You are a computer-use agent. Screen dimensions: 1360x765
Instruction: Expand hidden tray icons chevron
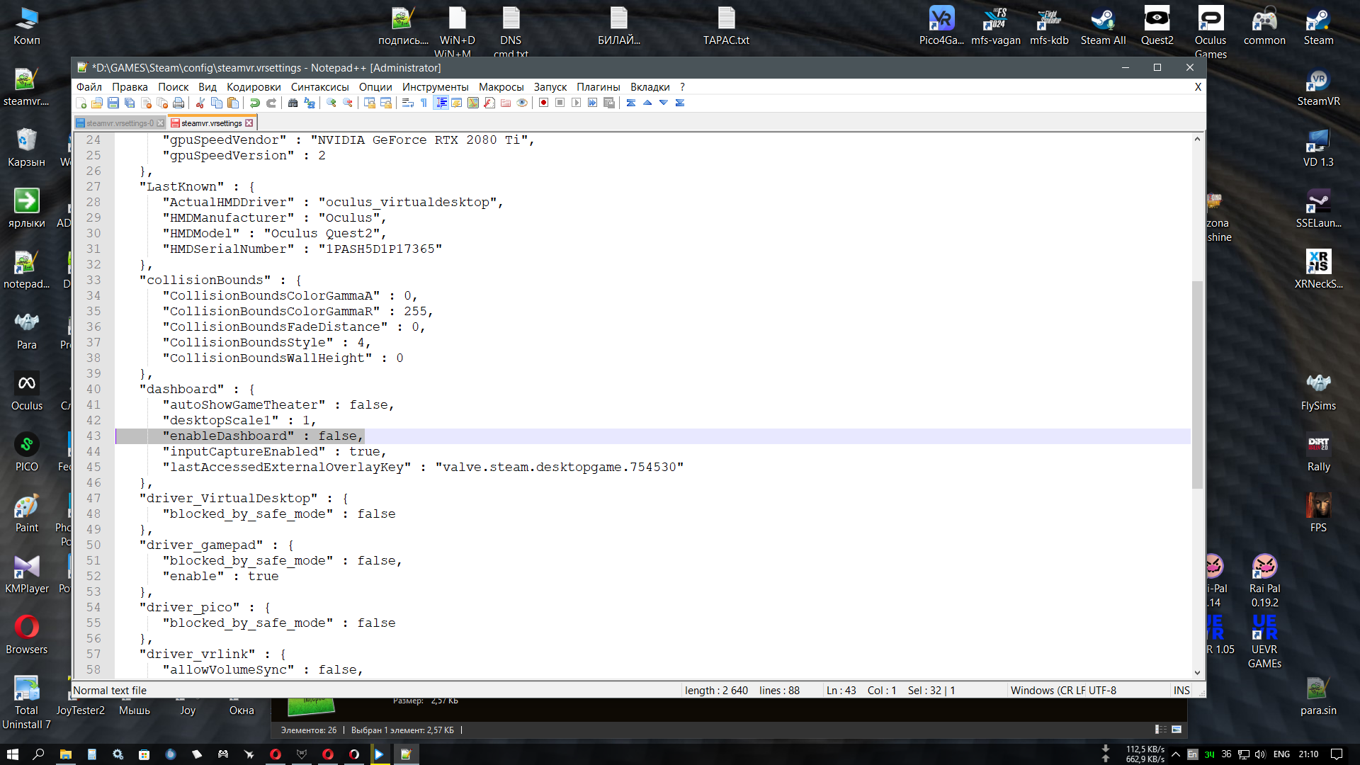coord(1176,754)
